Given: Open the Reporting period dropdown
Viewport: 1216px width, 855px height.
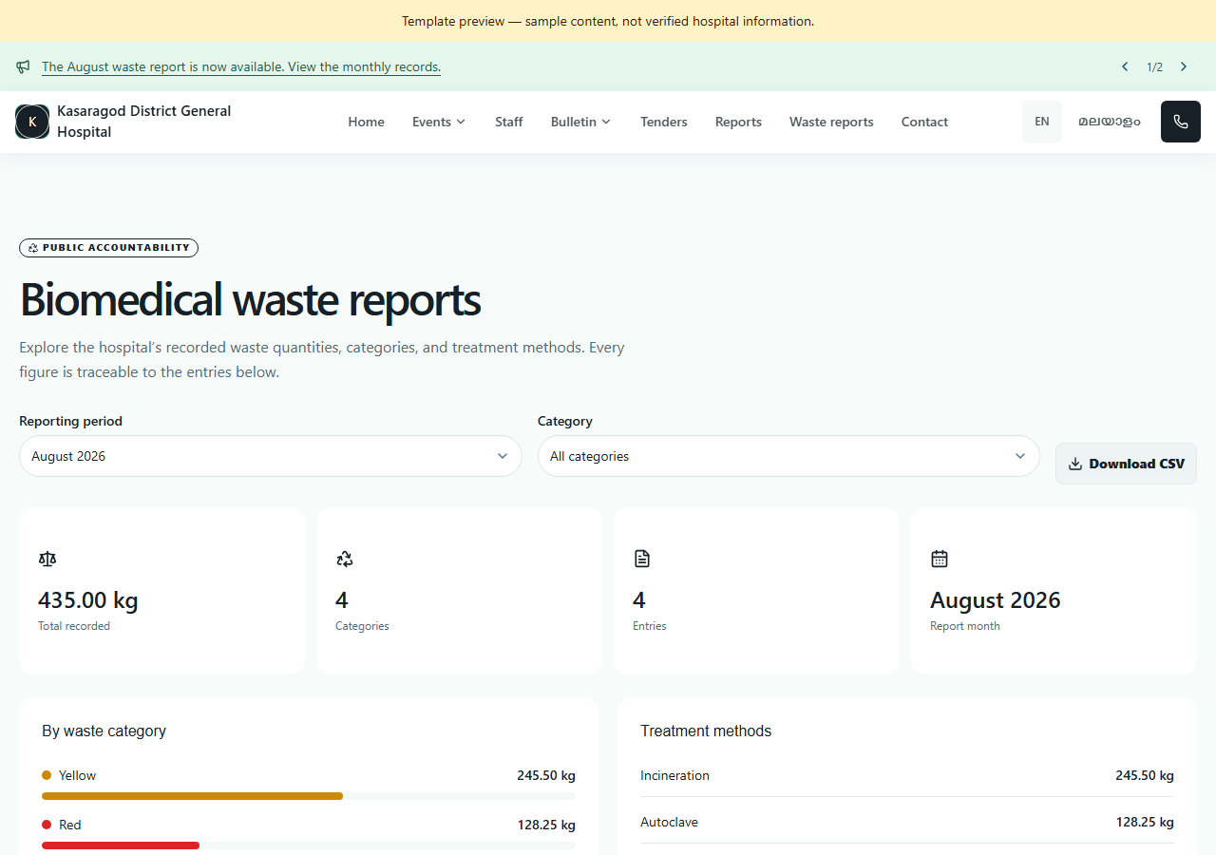Looking at the screenshot, I should 271,456.
